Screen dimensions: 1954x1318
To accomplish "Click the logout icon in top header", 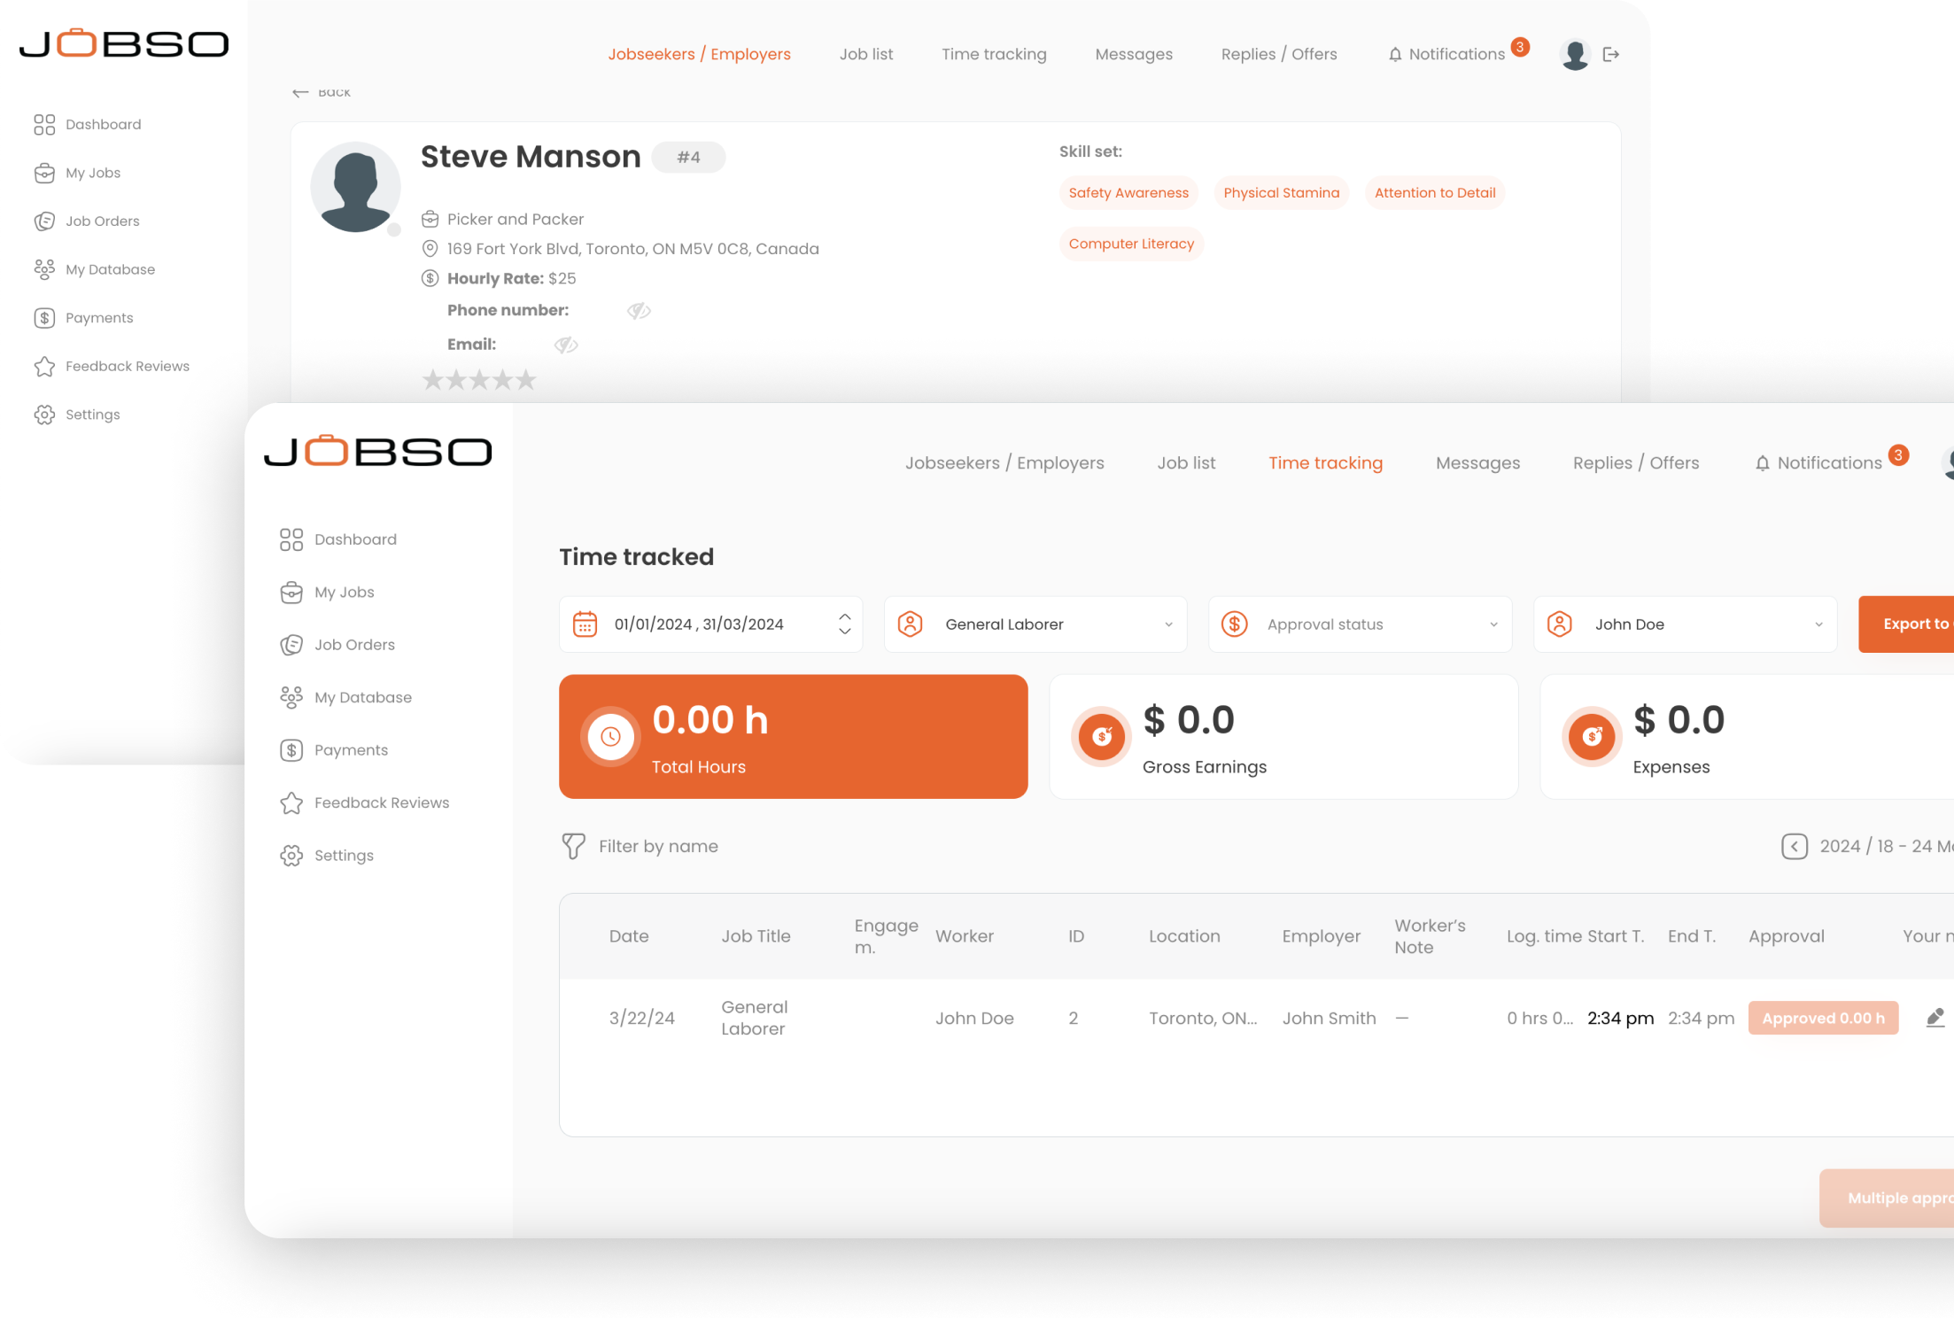I will 1610,55.
